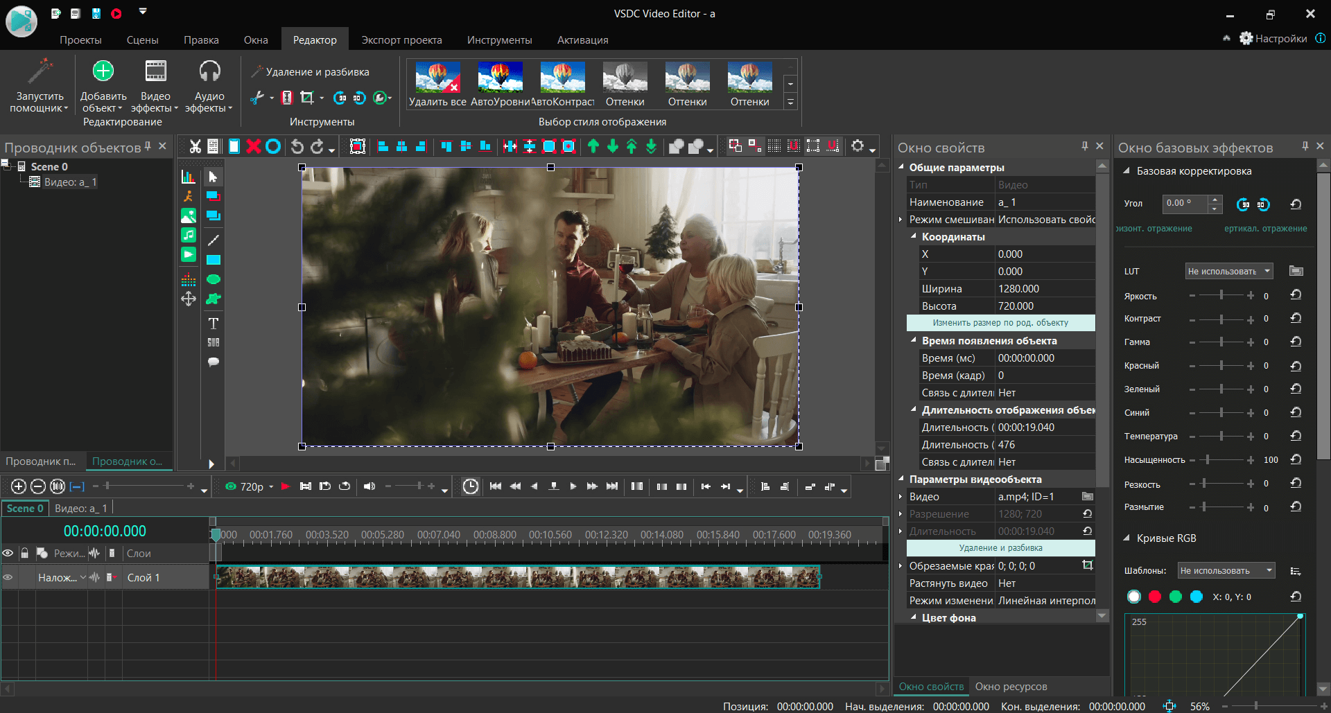
Task: Switch to the Окно ресурсов tab
Action: click(1011, 687)
